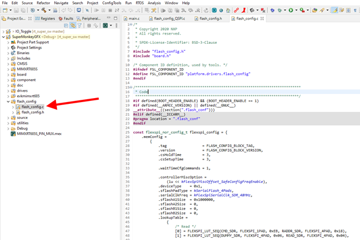Open dropdown arrow next to New icon
The image size is (360, 240).
(x=10, y=10)
